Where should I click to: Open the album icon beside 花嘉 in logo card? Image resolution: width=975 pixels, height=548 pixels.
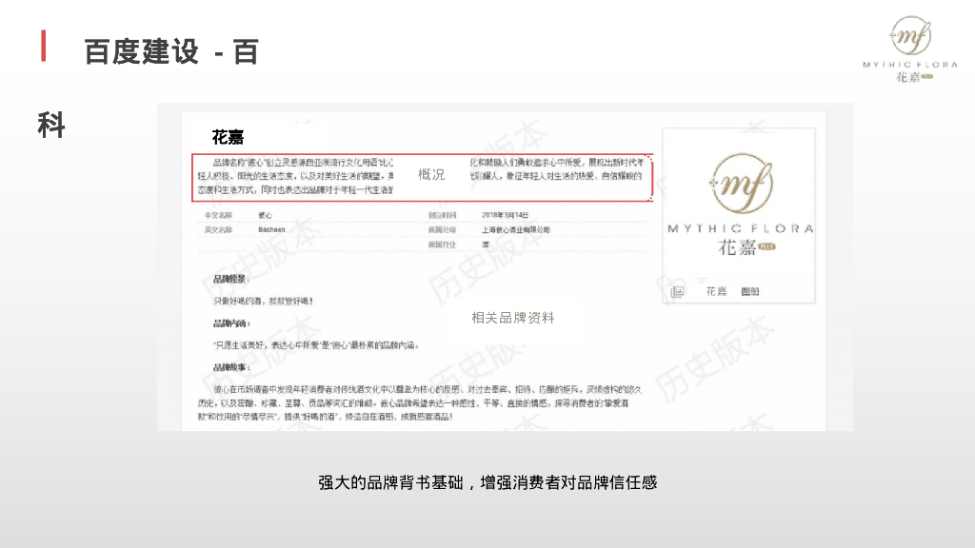[677, 291]
